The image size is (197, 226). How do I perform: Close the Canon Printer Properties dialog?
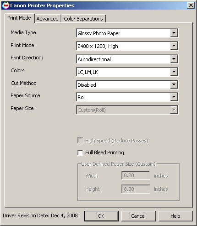coord(191,5)
